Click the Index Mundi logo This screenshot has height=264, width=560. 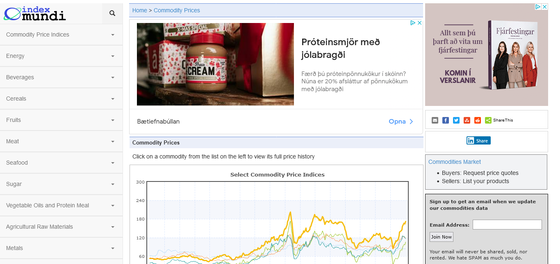[35, 14]
